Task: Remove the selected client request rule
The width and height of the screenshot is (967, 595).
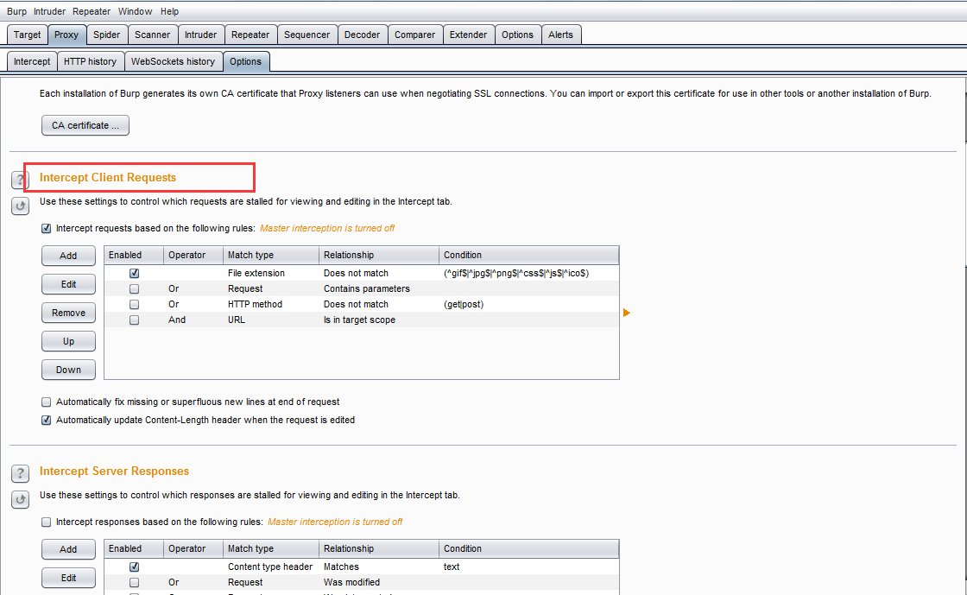Action: coord(68,313)
